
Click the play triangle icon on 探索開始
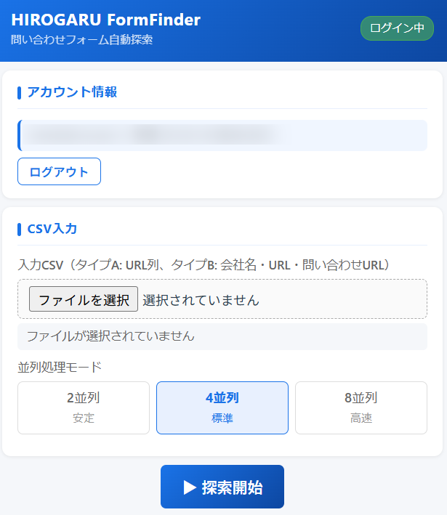coord(190,487)
